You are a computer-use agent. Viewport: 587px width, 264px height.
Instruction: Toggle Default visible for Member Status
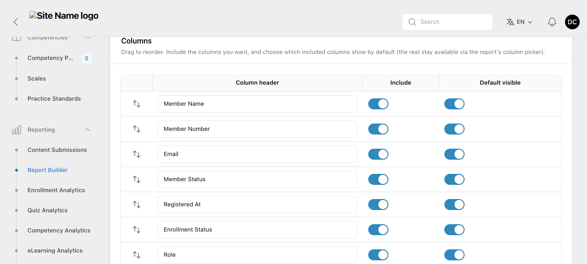(454, 179)
